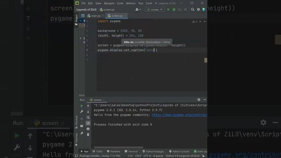Go to previous highlighted error arrow
This screenshot has height=158, width=281.
(200, 22)
